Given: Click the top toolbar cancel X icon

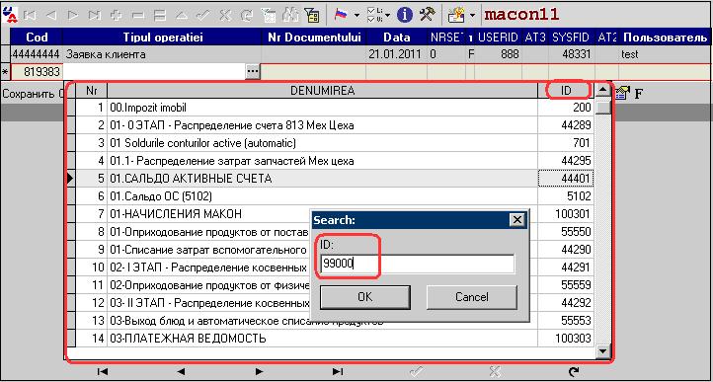Looking at the screenshot, I should [225, 15].
